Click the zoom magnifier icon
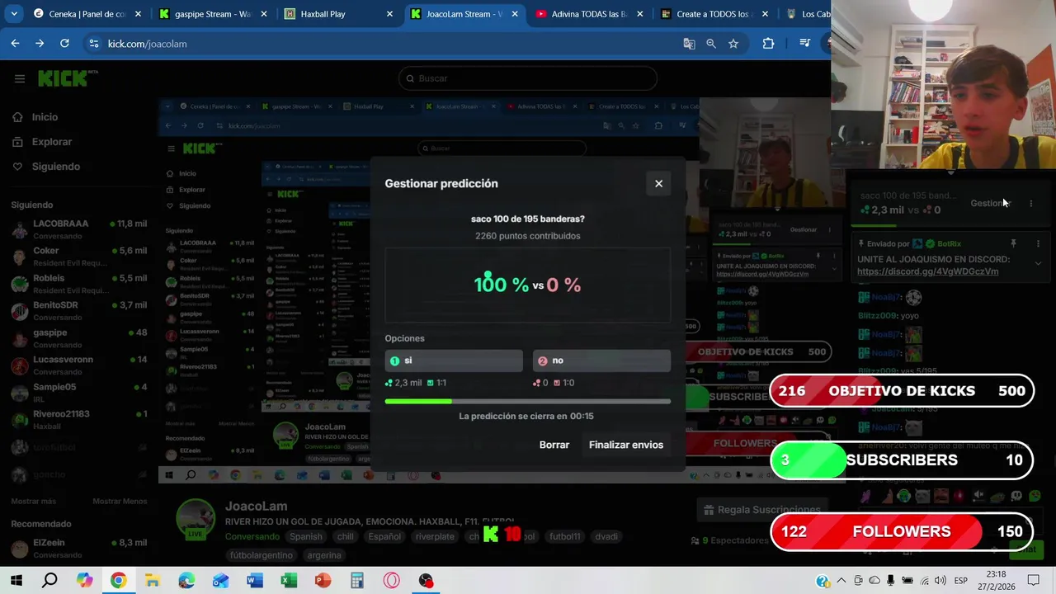Screen dimensions: 1056x594 (710, 44)
